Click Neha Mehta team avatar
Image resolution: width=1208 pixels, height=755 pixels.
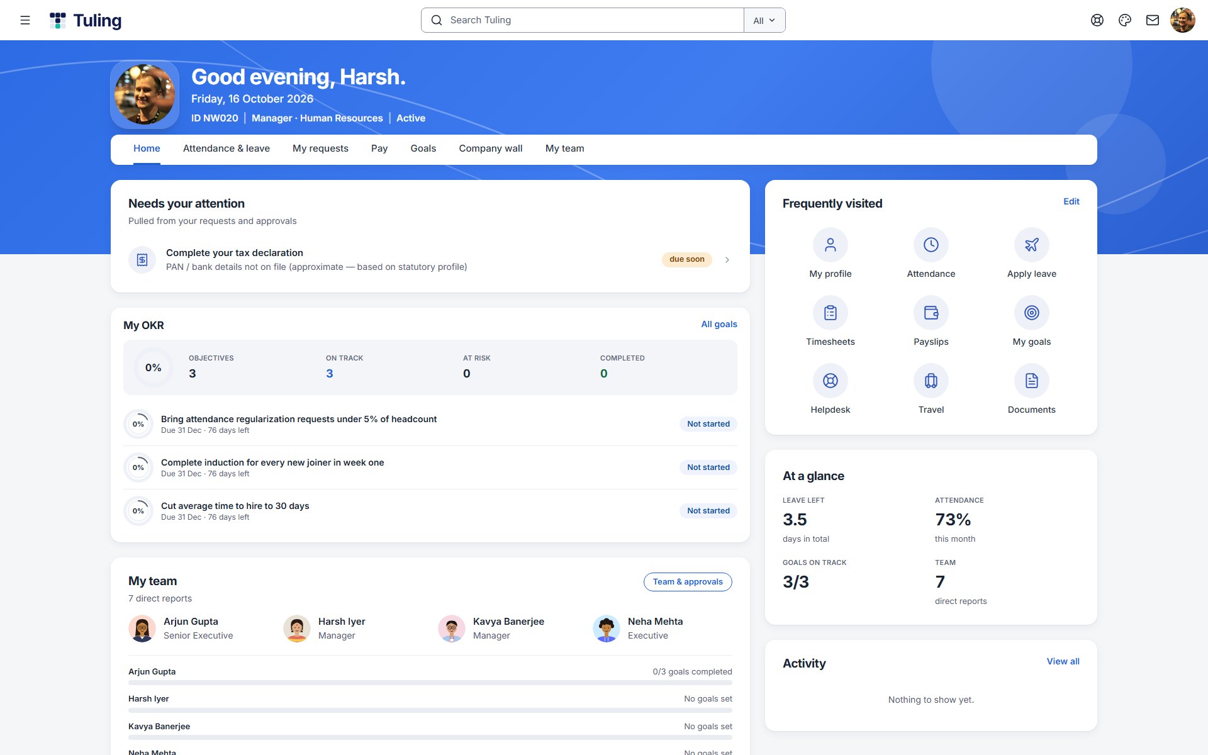[x=607, y=629]
